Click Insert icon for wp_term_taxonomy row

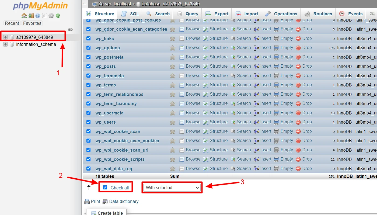pos(256,103)
